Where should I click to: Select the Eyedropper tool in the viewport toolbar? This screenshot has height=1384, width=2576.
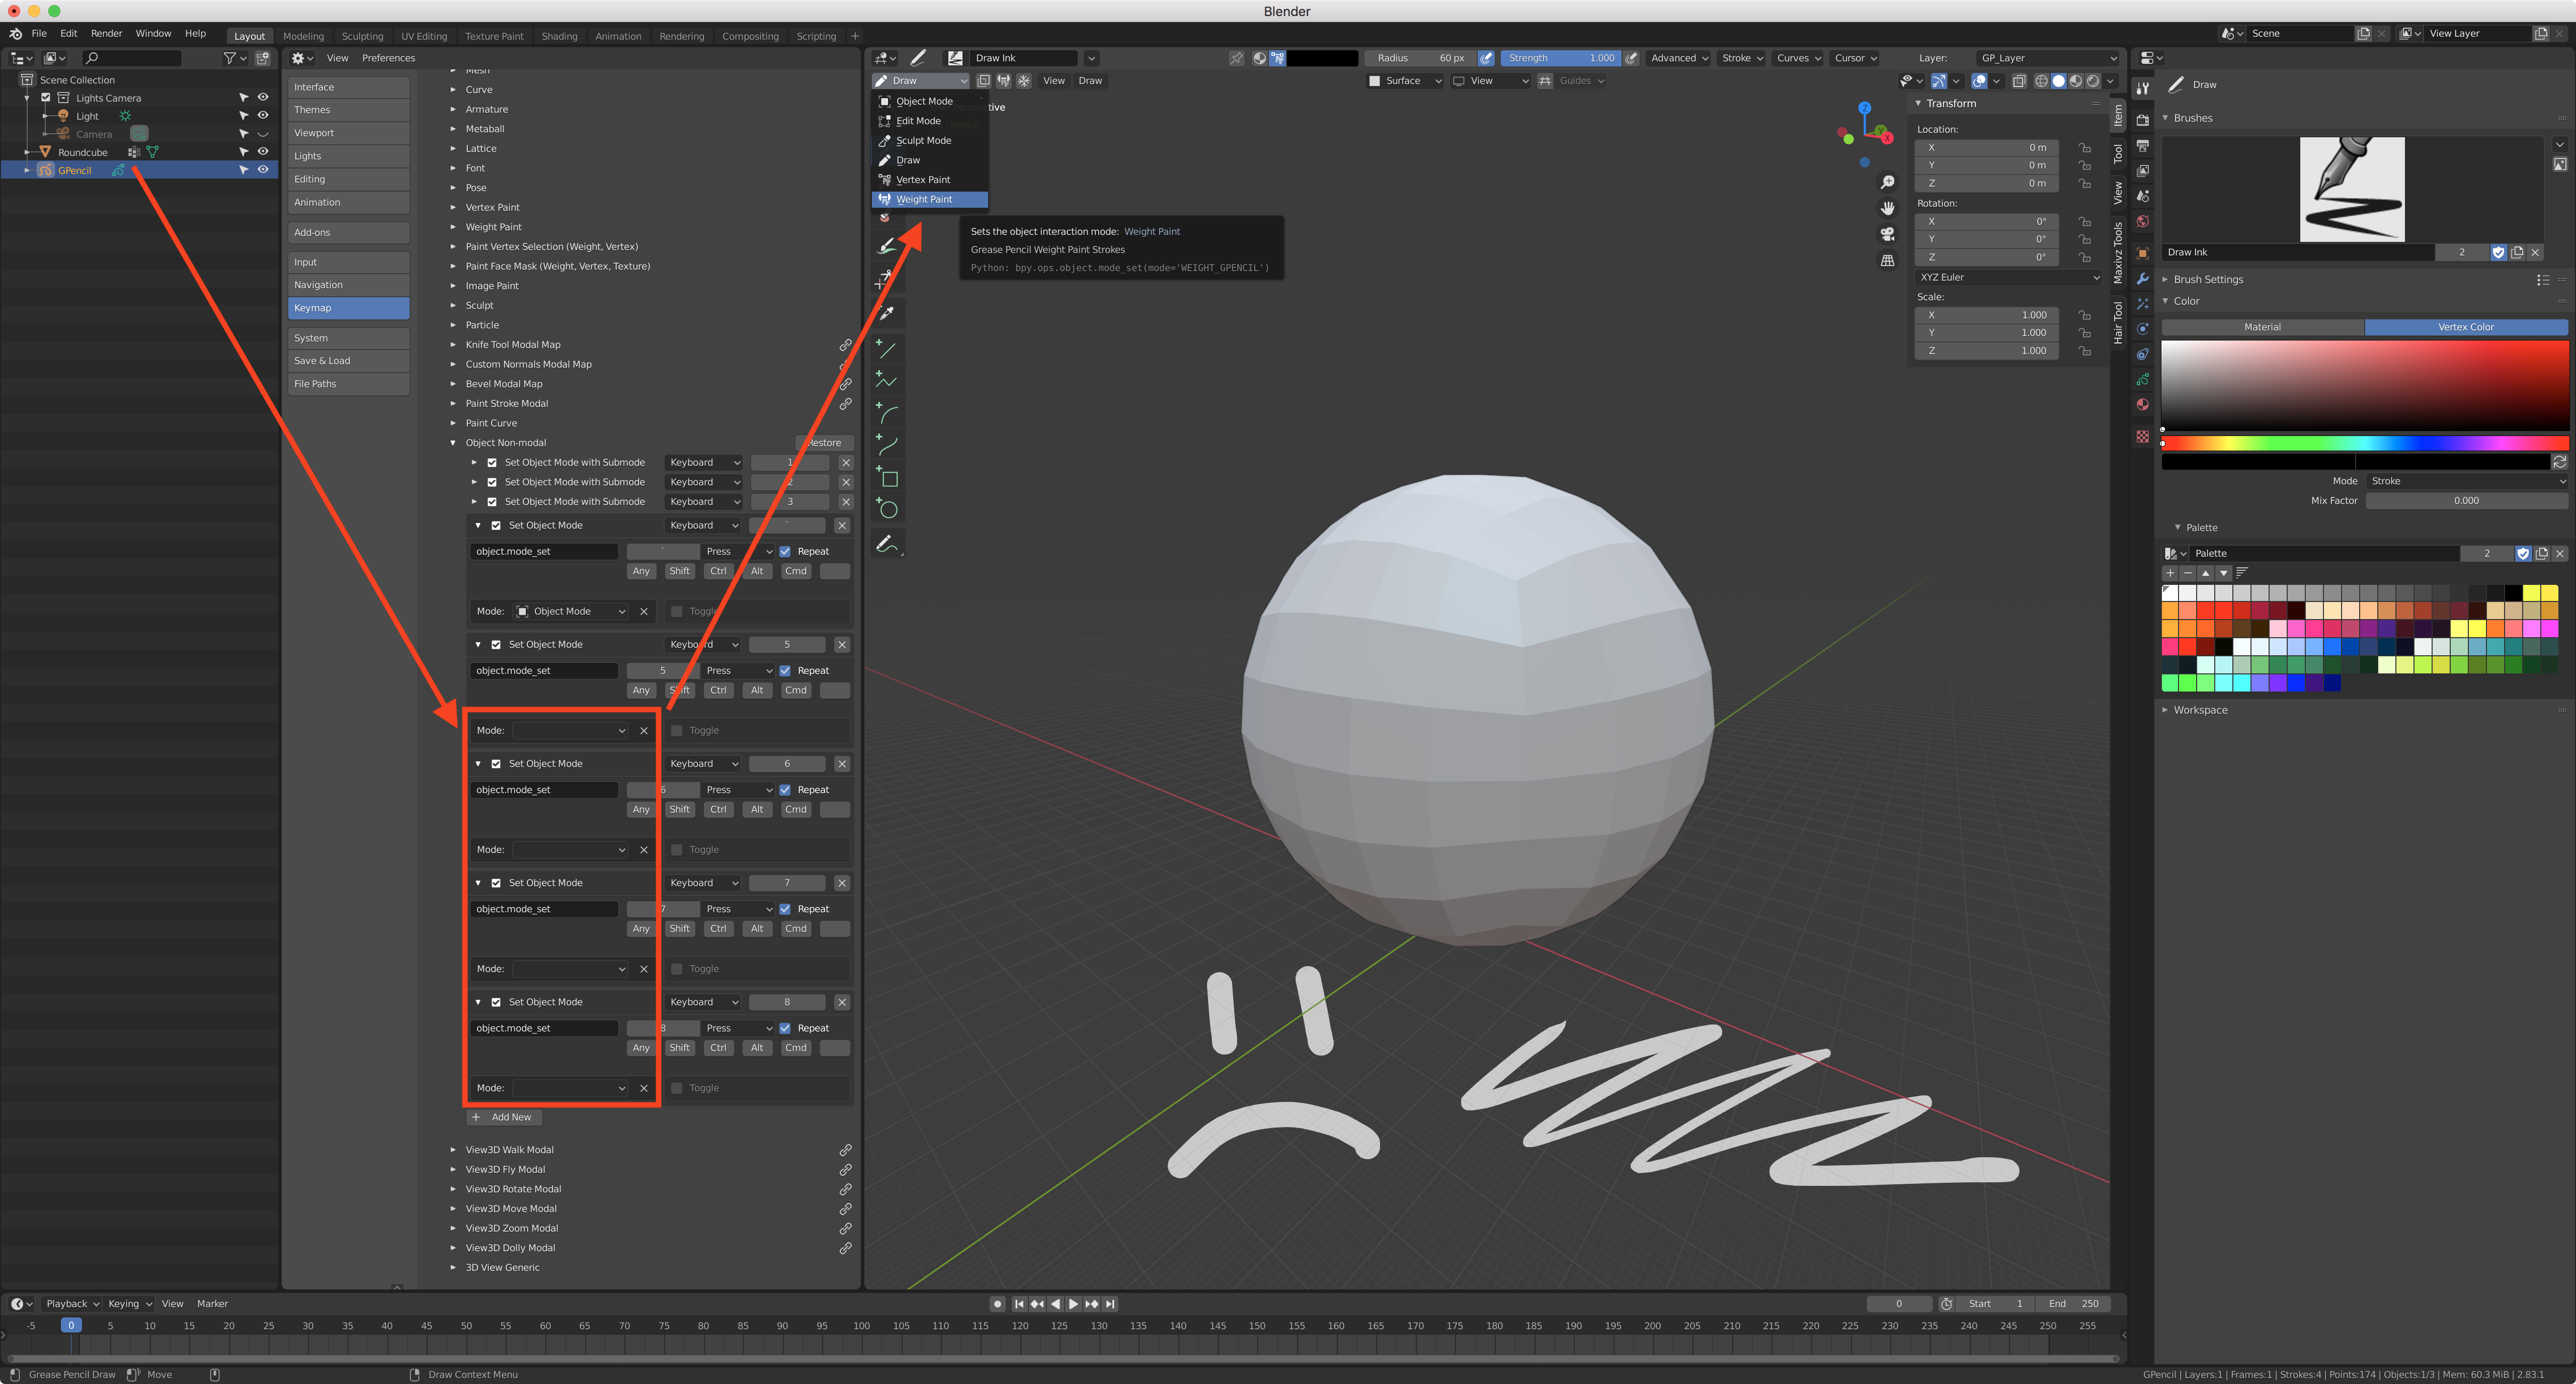click(x=887, y=314)
